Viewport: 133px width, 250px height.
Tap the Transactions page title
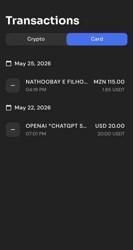pos(43,21)
